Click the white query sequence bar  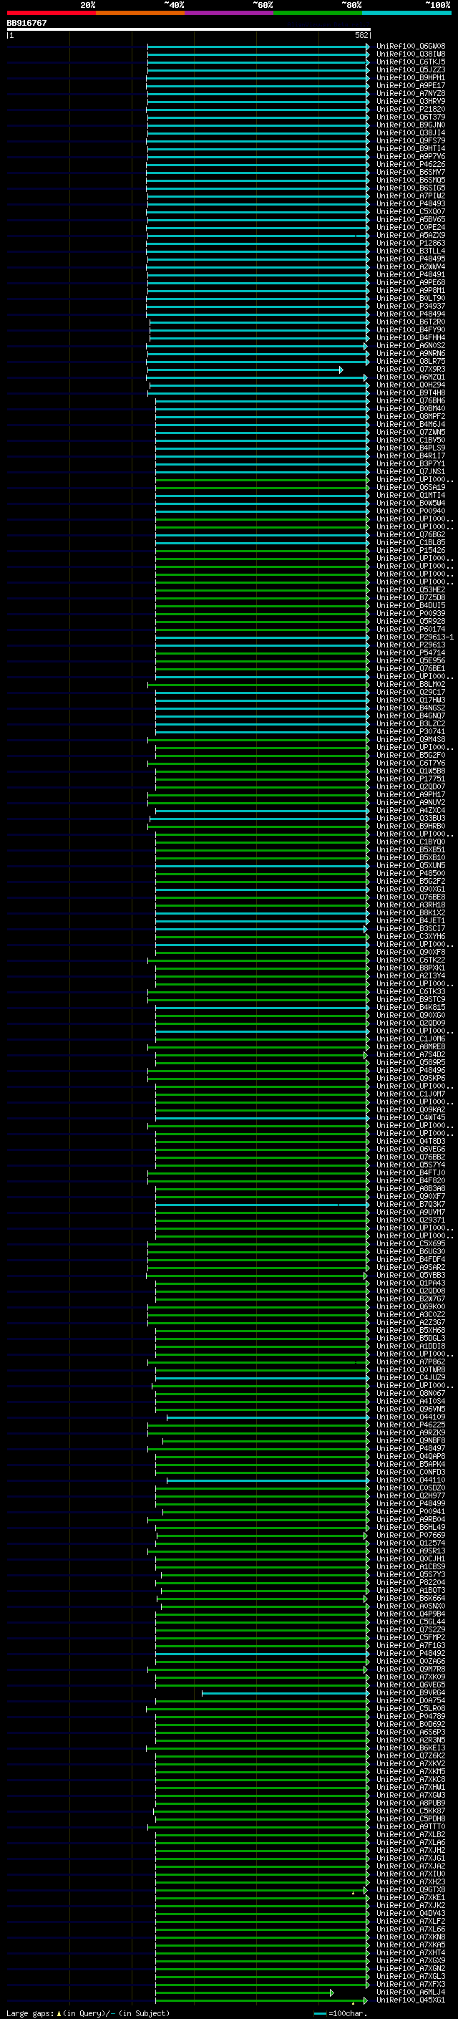click(189, 30)
